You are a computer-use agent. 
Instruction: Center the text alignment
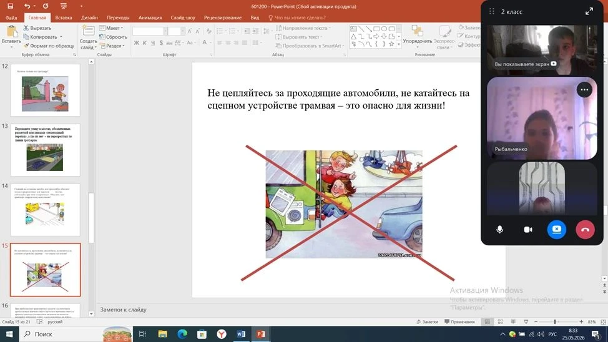coord(228,42)
